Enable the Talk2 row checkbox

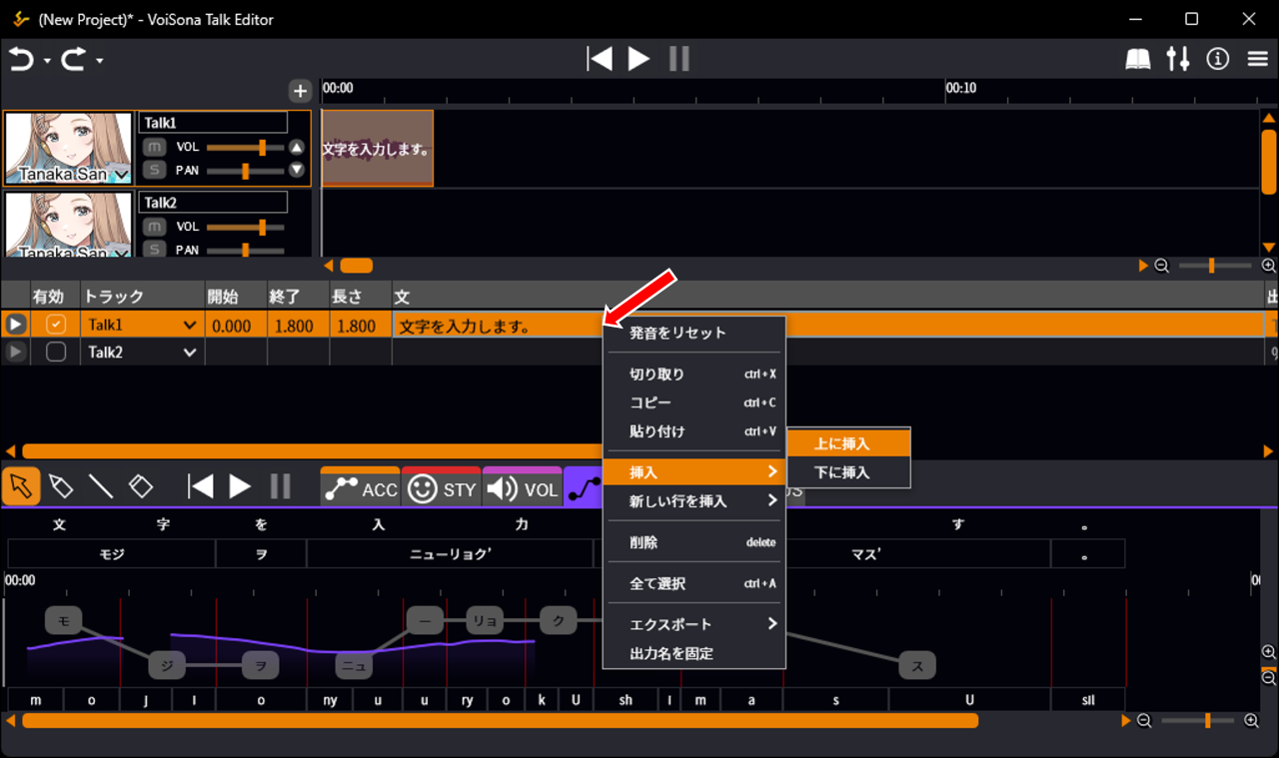point(57,352)
